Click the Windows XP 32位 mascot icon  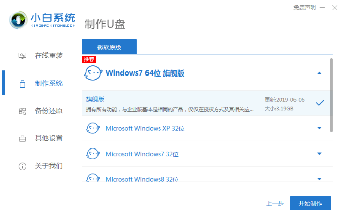(x=93, y=128)
